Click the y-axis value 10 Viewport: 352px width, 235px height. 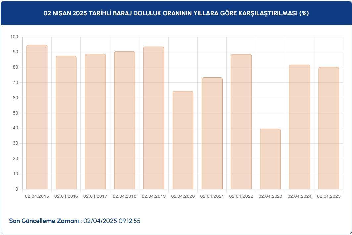[x=16, y=174]
